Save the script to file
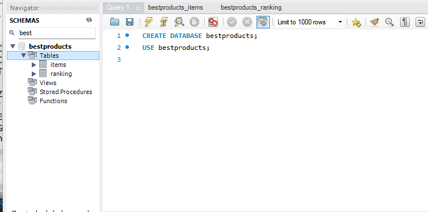The image size is (428, 212). (x=129, y=22)
